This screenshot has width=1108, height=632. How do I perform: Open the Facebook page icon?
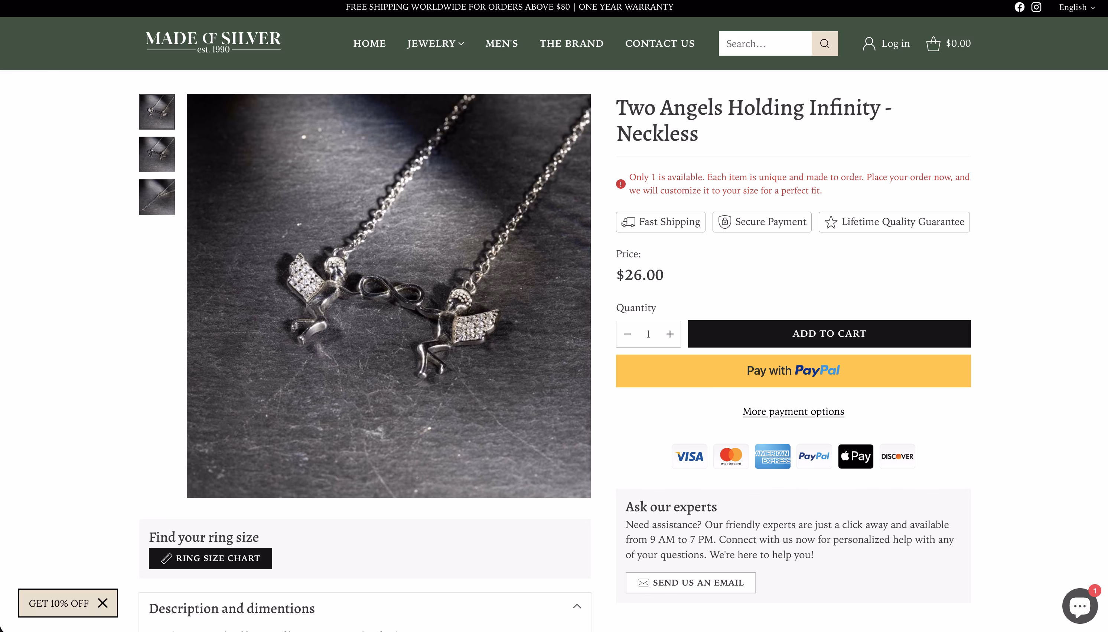click(x=1019, y=7)
